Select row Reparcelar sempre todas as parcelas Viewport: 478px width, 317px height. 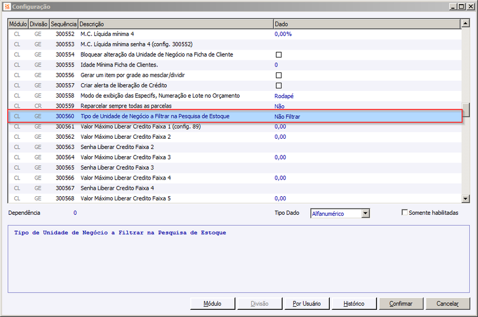(x=235, y=106)
